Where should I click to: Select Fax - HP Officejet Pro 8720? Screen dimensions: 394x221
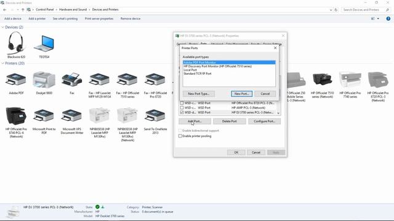tap(155, 85)
